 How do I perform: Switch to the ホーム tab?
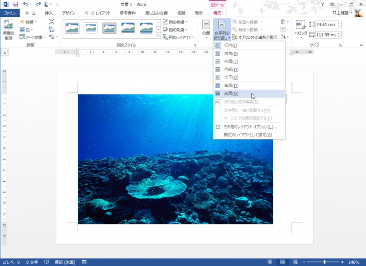(x=30, y=13)
